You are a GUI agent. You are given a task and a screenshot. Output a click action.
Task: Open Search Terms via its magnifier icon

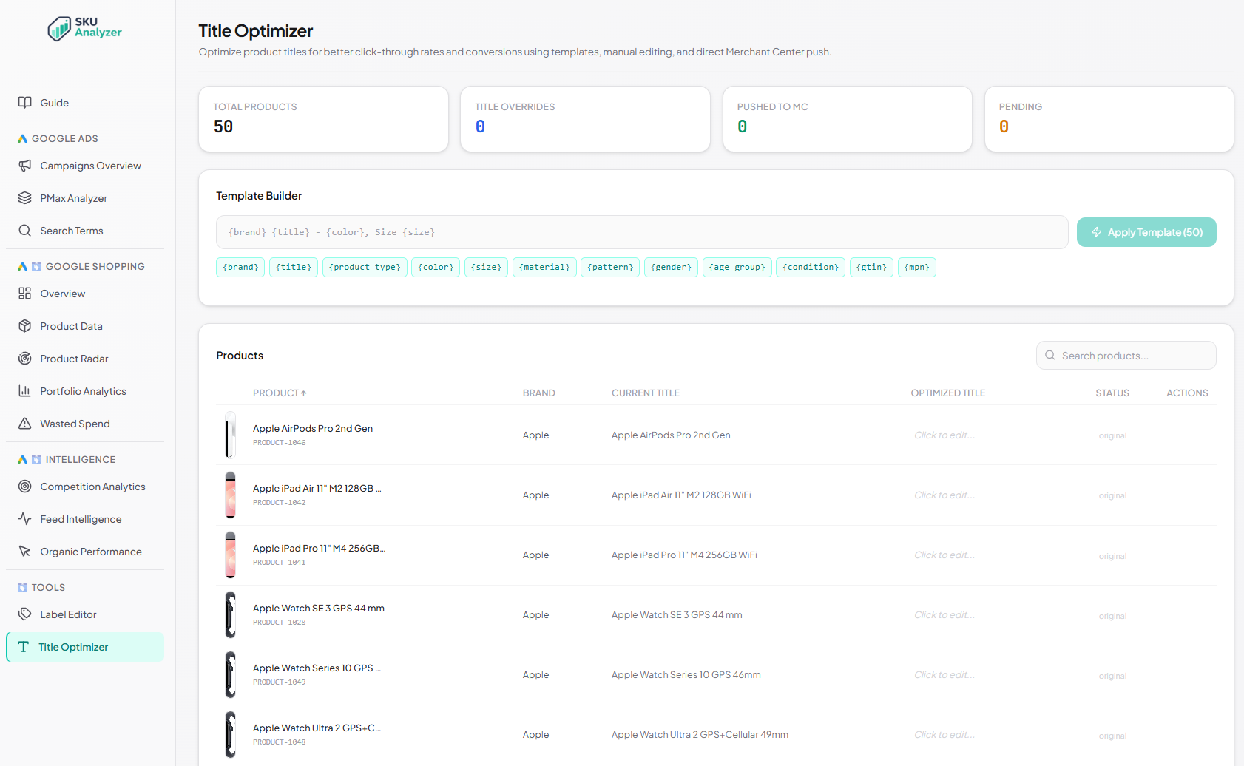(x=24, y=230)
